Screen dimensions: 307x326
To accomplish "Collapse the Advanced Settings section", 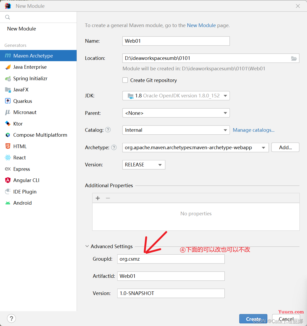I will (87, 246).
